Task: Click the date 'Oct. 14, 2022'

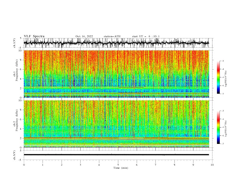Action: (x=84, y=36)
